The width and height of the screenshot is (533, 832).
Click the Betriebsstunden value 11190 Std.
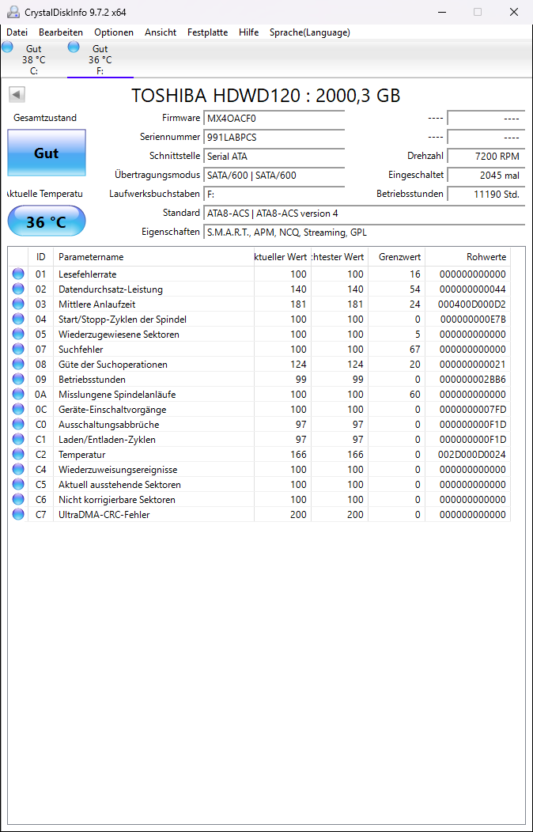486,195
